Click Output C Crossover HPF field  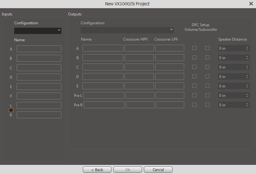coord(139,67)
